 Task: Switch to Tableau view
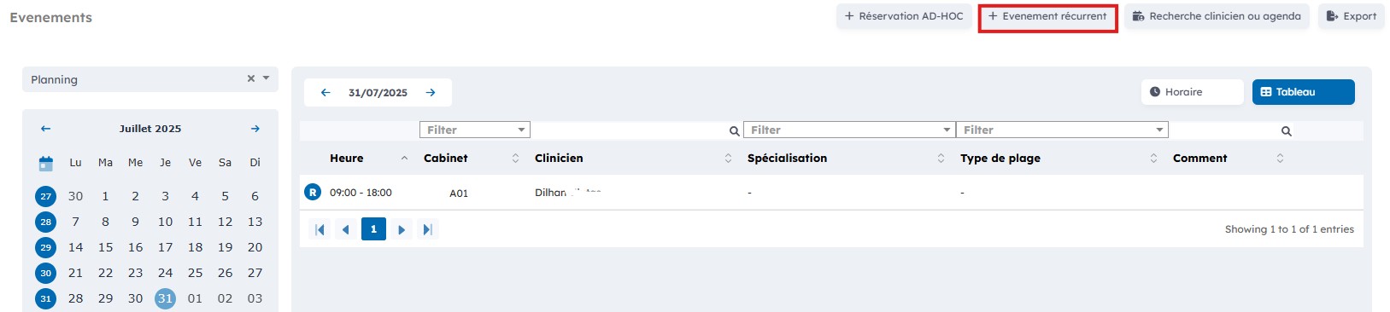[1303, 92]
